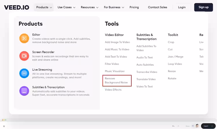Expand the Resources dropdown
Screen dimensions: 217x129
point(90,7)
